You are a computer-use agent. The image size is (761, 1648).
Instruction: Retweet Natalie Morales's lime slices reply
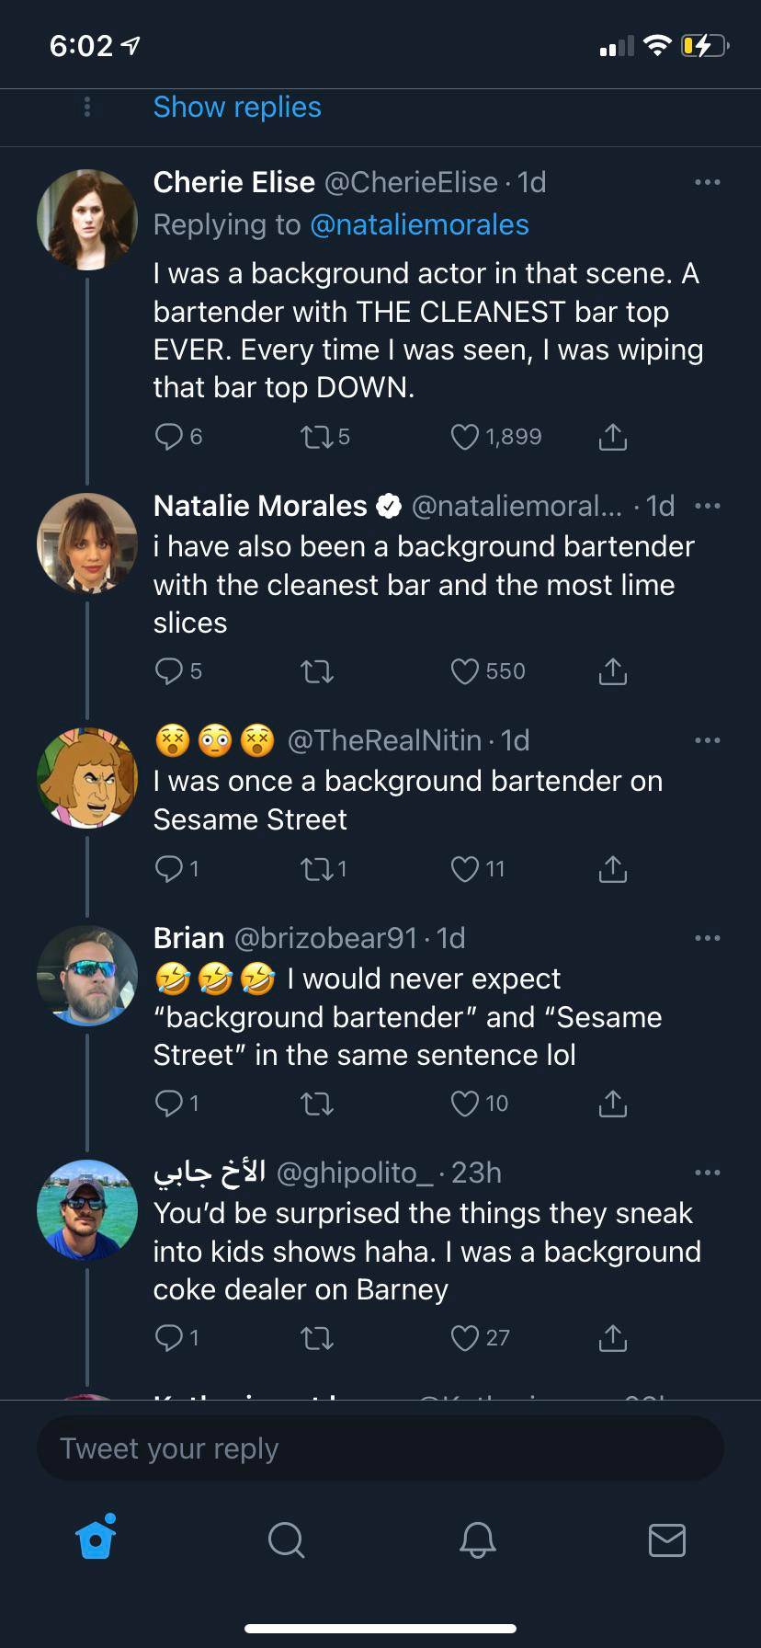[x=316, y=671]
